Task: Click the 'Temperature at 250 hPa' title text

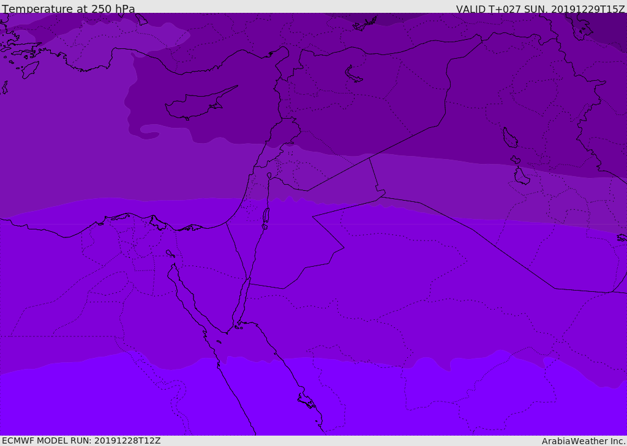Action: point(69,9)
